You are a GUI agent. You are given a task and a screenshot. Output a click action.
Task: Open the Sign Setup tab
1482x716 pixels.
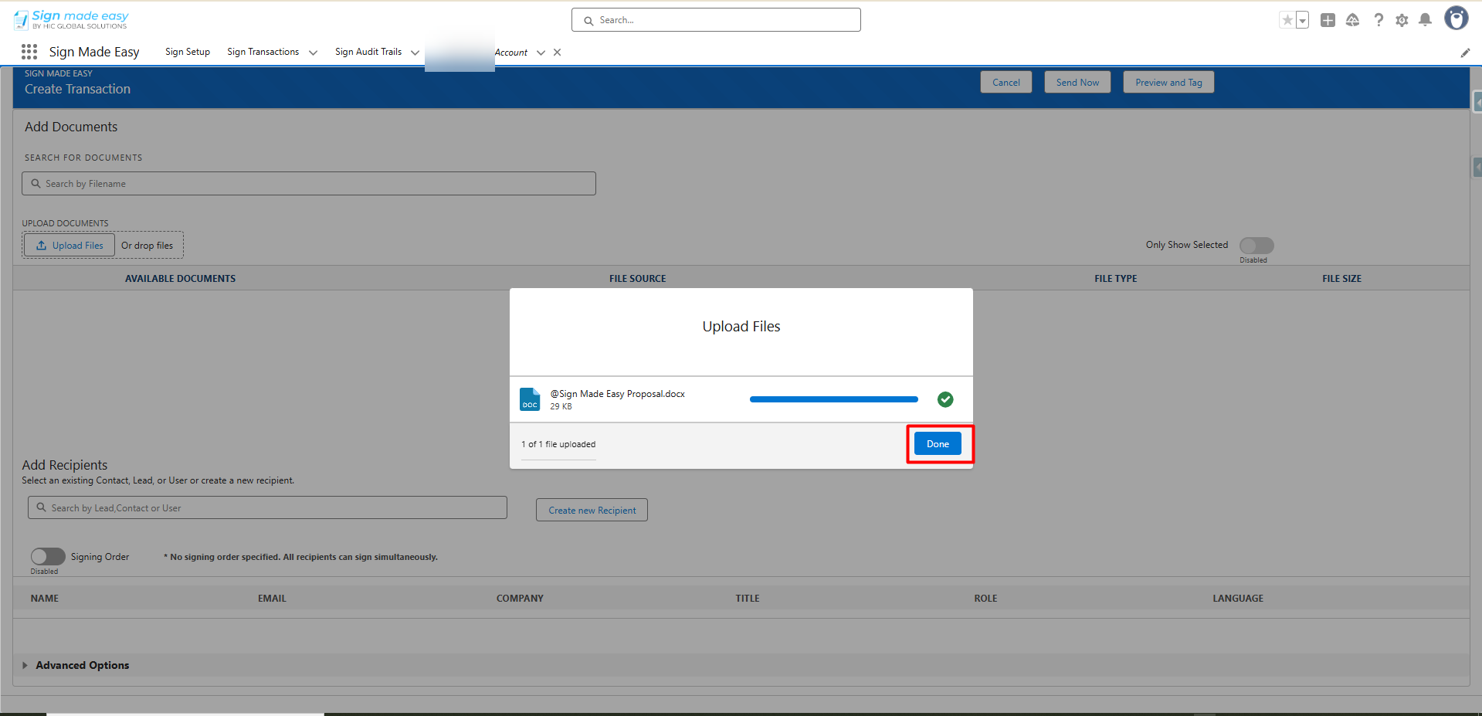(188, 52)
